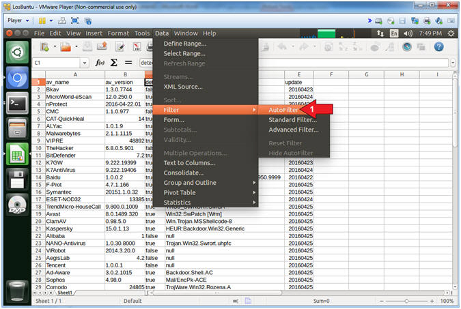Open Terminal from the Ubuntu dock

[17, 103]
